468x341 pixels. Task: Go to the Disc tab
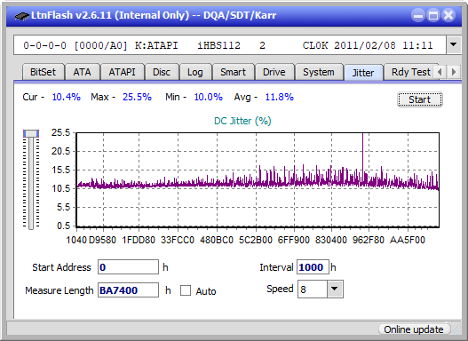(162, 72)
